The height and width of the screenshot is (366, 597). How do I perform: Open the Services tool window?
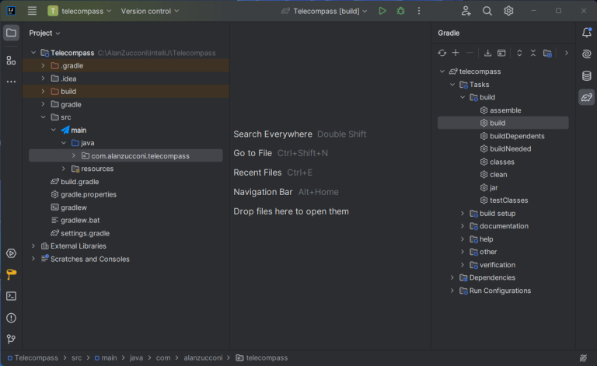click(x=11, y=253)
